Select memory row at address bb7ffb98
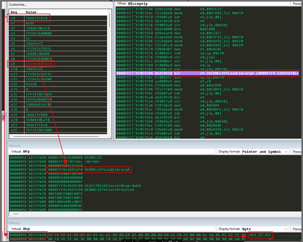Image resolution: width=303 pixels, height=242 pixels. 46,210
